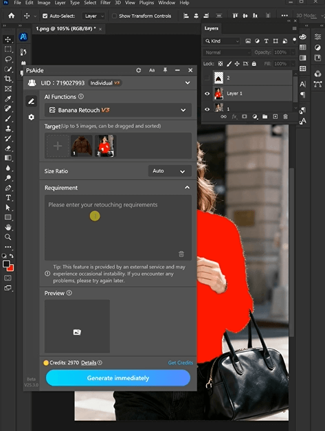Click the retouching requirements text field
Screen dimensions: 325x431
(118, 228)
